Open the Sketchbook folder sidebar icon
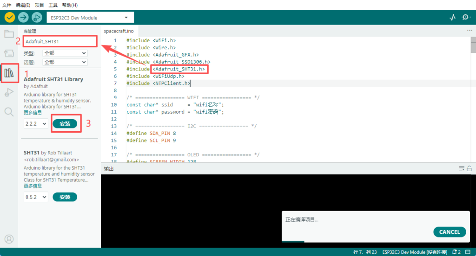 9,34
